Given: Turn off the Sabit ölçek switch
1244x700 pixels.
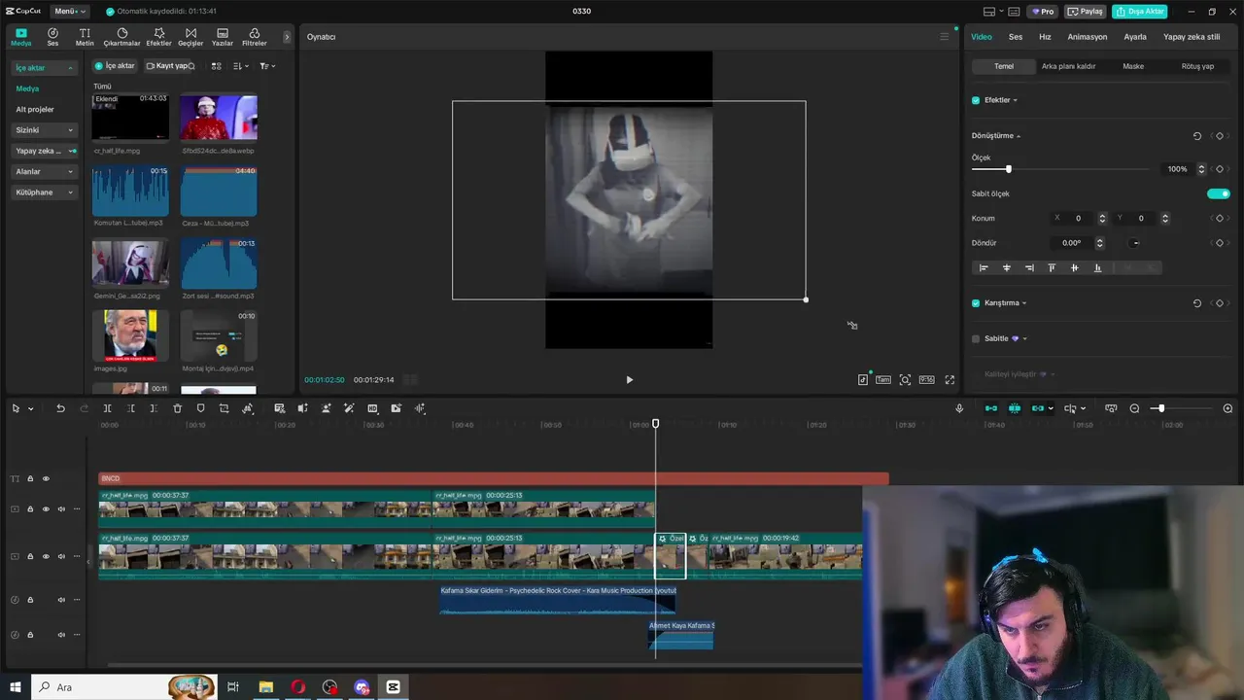Looking at the screenshot, I should point(1218,193).
